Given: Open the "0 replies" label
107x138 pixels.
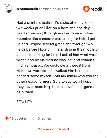Looking at the screenshot, I should pos(44,118).
